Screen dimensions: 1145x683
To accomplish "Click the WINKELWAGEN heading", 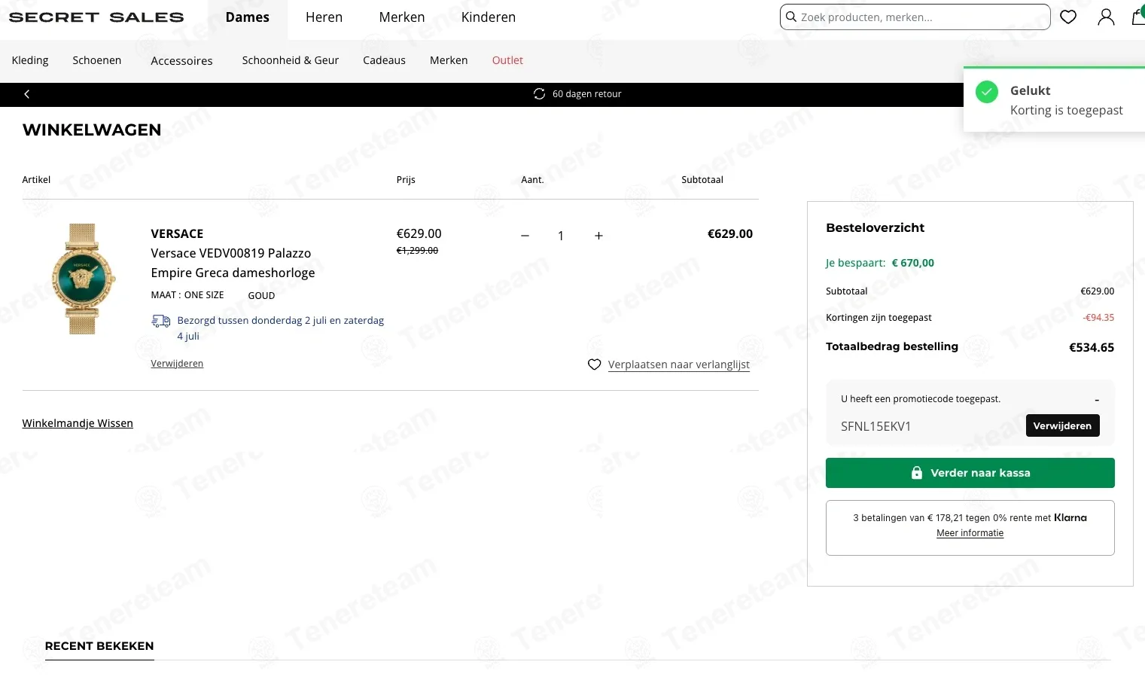I will tap(92, 130).
